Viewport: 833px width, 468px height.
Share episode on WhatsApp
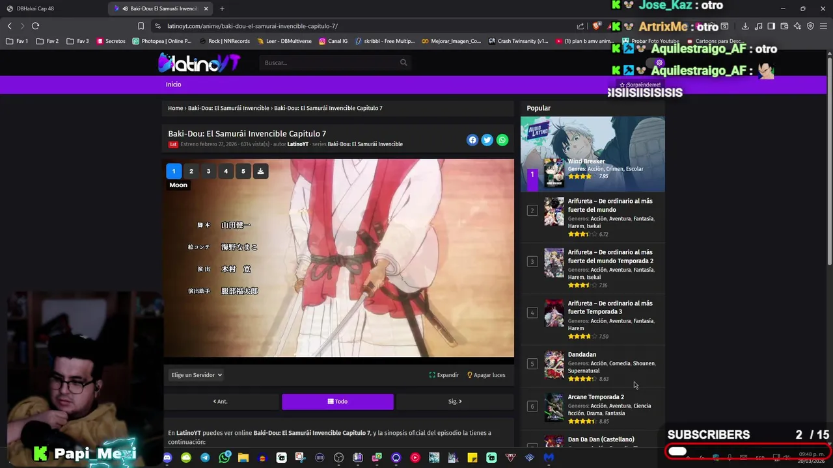502,140
